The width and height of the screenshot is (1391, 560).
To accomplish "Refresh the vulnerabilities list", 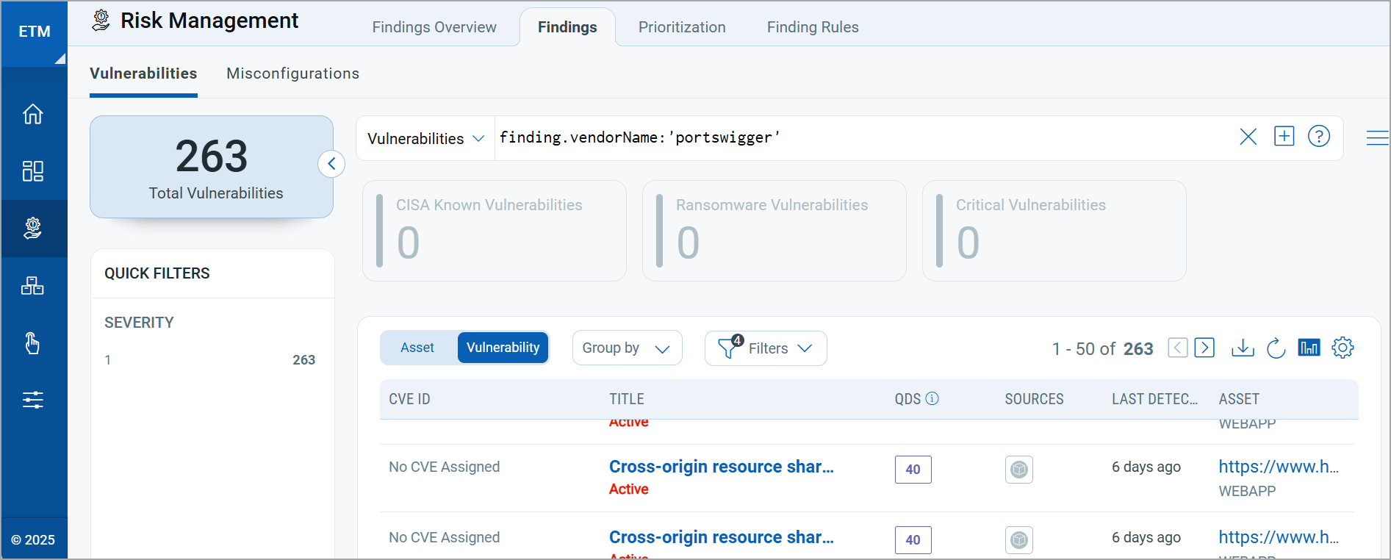I will 1276,348.
